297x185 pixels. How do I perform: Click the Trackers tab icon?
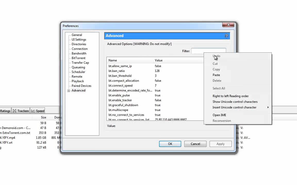point(14,111)
